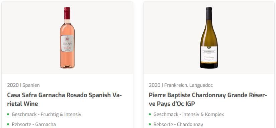Click the Pierre Baptiste label on bottle

209,55
